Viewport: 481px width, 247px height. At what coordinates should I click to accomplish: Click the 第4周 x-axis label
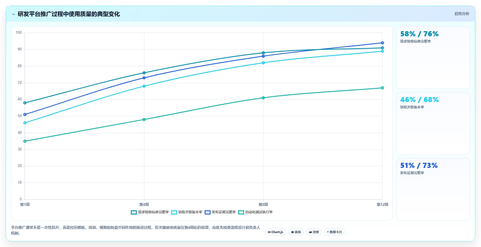pos(144,204)
